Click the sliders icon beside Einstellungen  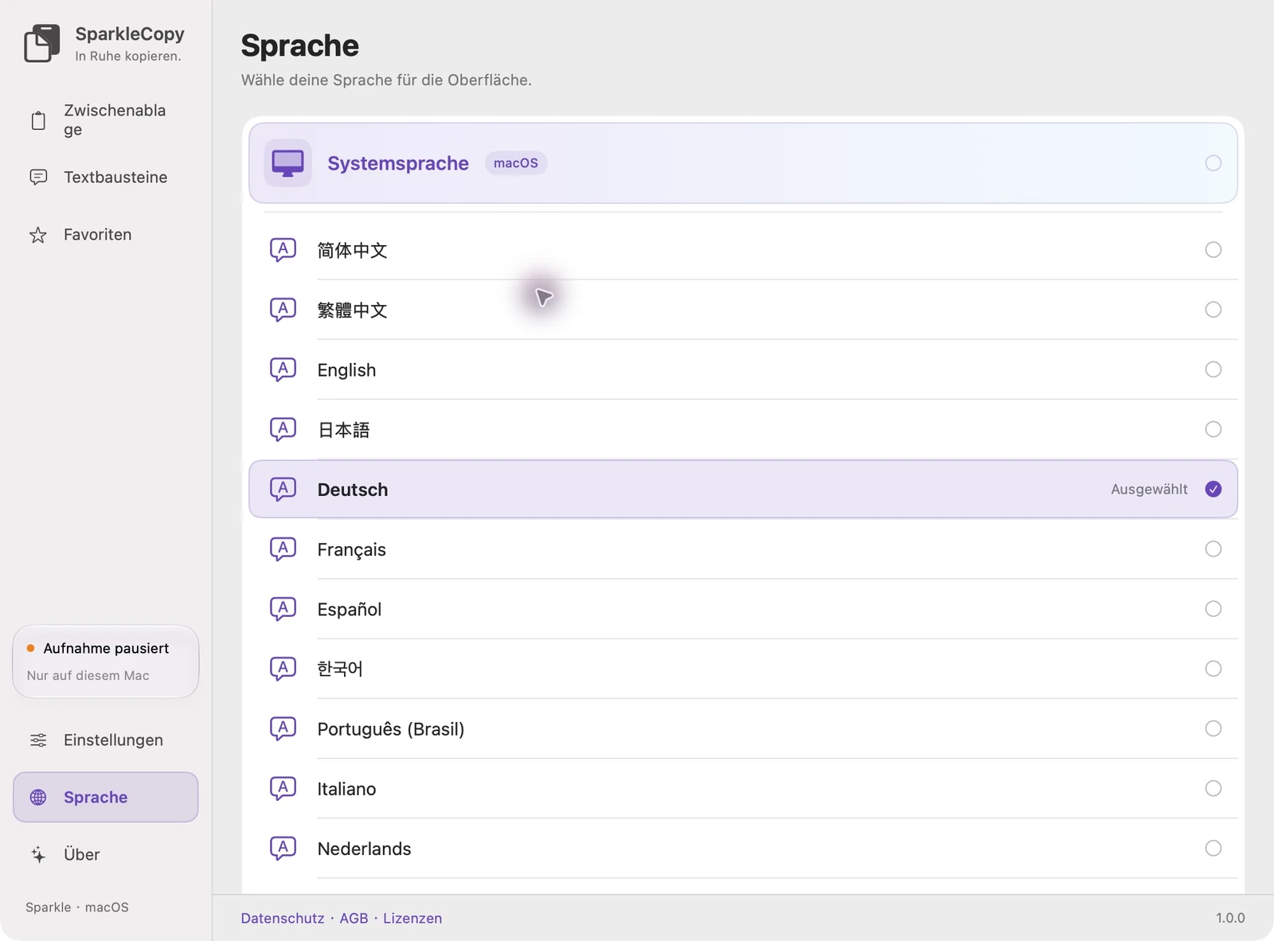[38, 740]
